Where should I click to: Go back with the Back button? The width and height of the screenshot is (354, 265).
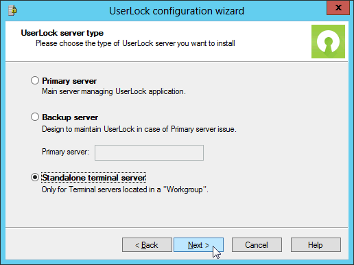click(x=147, y=245)
